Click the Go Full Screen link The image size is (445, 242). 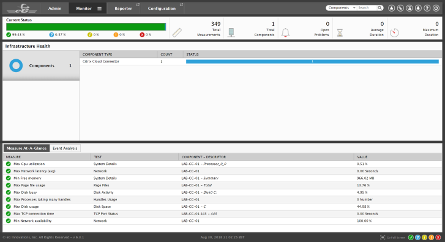tap(396, 238)
